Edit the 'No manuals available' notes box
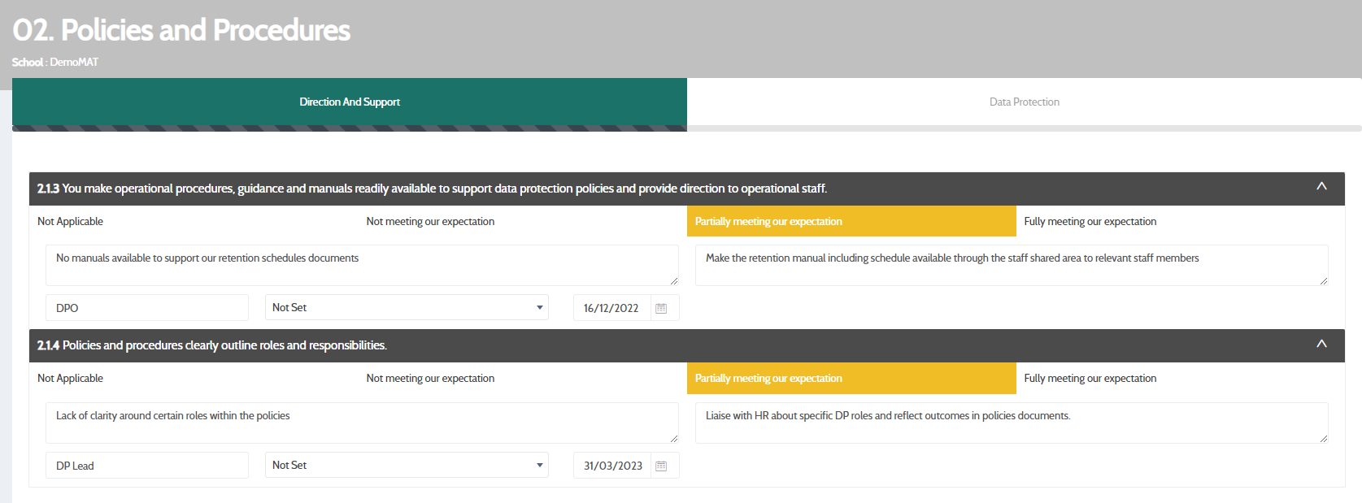Screen dimensions: 1362x503 (361, 265)
